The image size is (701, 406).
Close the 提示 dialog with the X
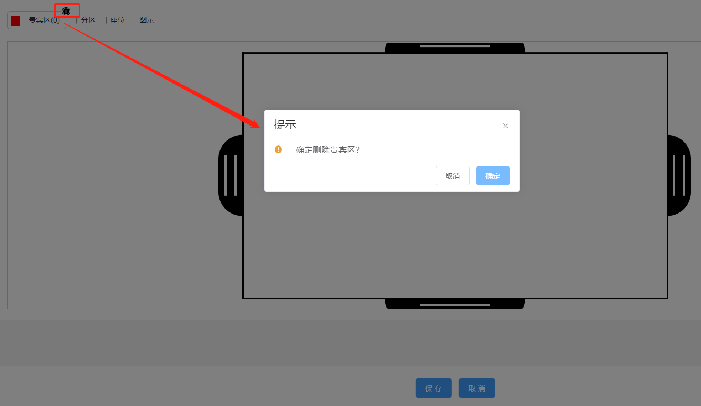505,126
